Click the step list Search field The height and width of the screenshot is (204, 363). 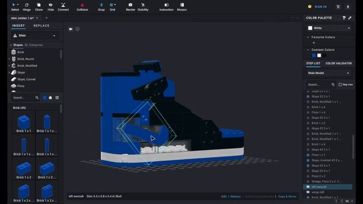click(319, 84)
